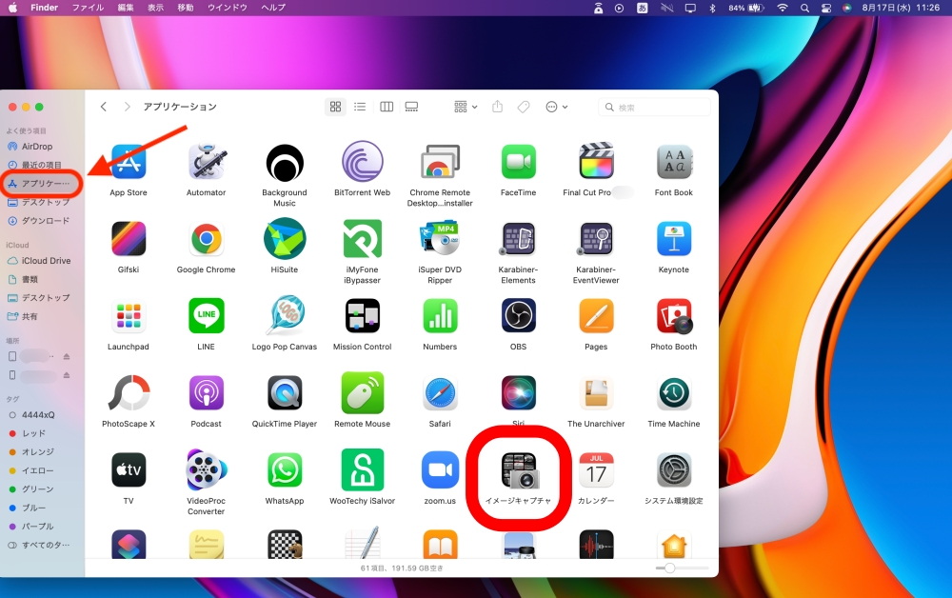Select 最近の項目 in the sidebar
The width and height of the screenshot is (952, 598).
tap(43, 165)
